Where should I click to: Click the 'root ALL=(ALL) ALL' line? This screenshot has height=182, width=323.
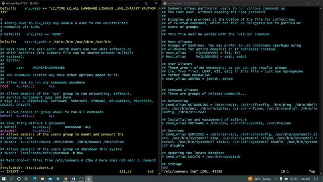(27, 86)
